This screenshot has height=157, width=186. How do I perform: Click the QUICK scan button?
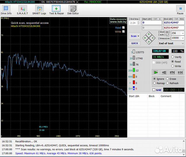(x=134, y=43)
